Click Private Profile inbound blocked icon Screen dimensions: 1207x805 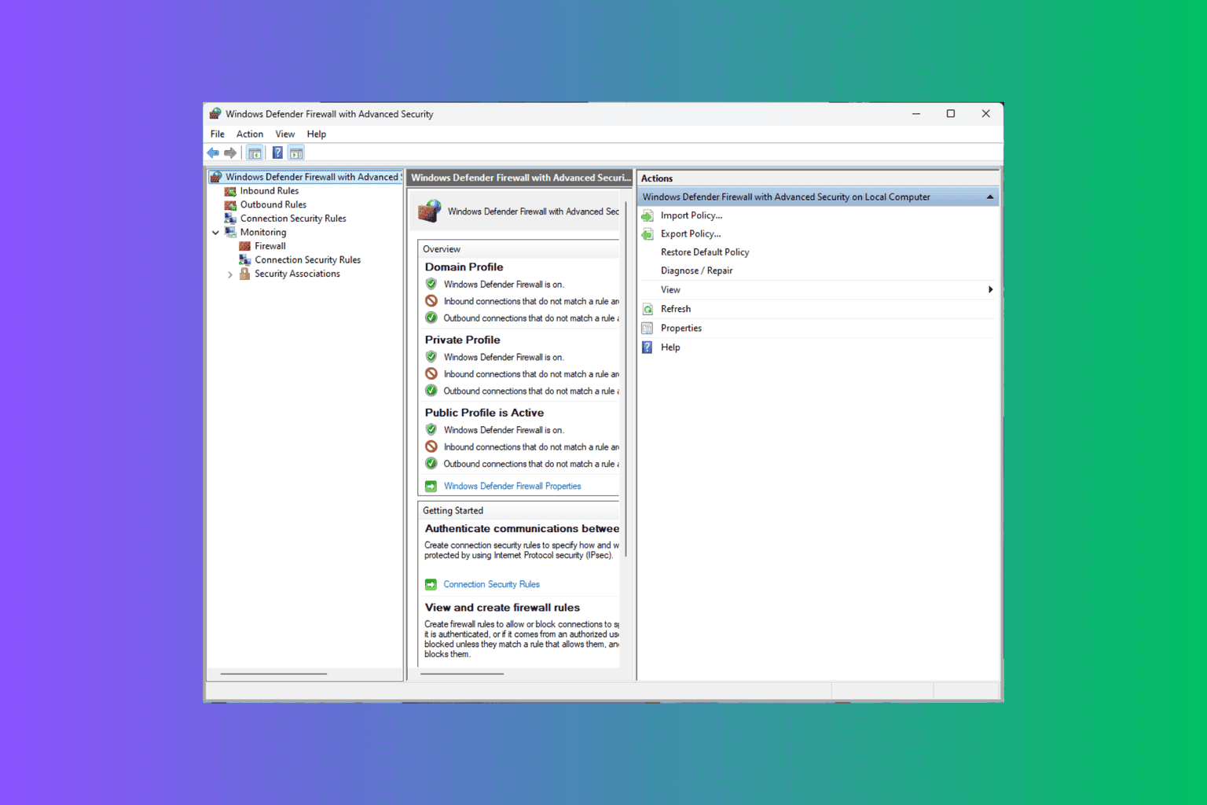point(431,373)
